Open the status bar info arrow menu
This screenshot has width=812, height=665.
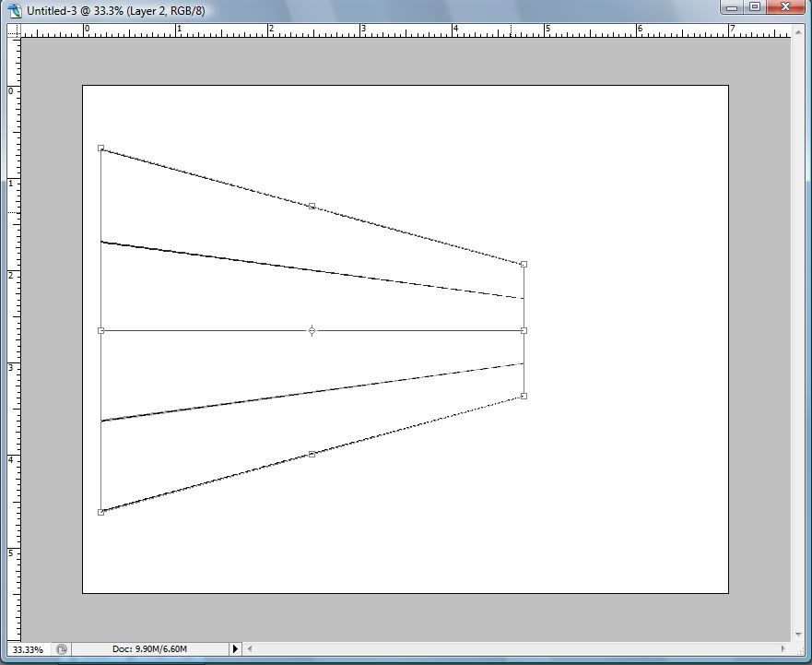(x=235, y=649)
